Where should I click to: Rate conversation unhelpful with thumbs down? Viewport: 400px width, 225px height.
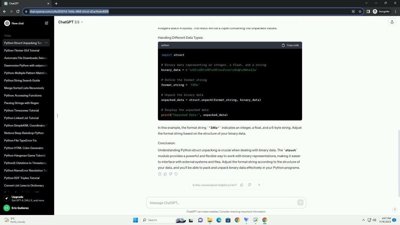(x=249, y=185)
